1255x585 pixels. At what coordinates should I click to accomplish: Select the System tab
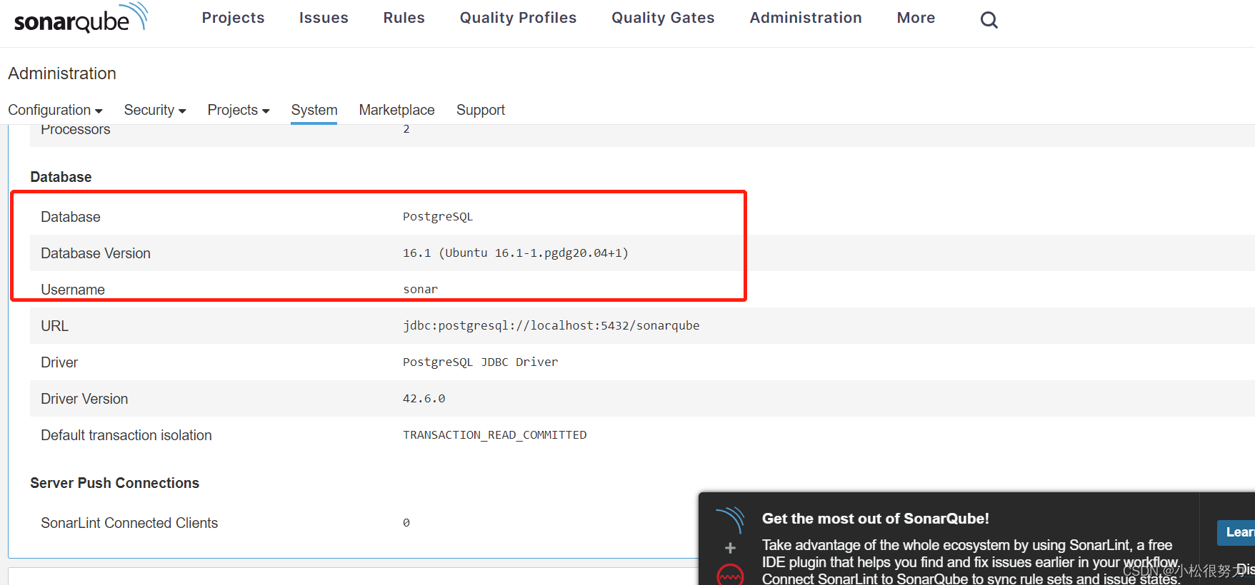314,110
